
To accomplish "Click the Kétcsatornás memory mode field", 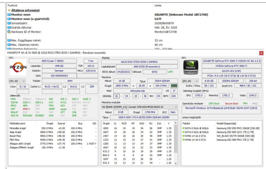I will click(138, 91).
